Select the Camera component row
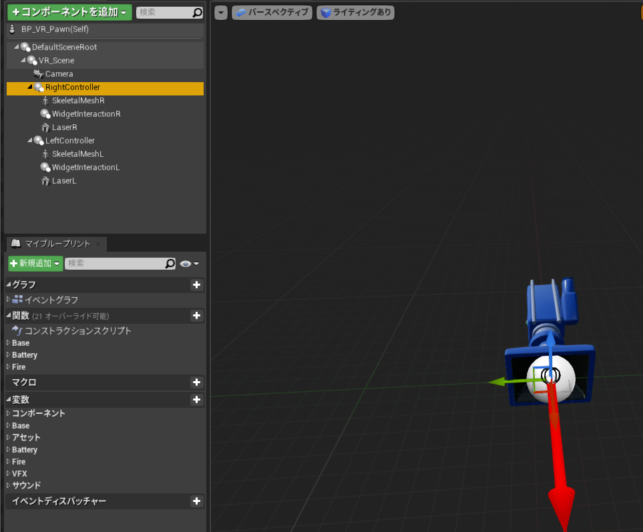Image resolution: width=643 pixels, height=532 pixels. 105,74
